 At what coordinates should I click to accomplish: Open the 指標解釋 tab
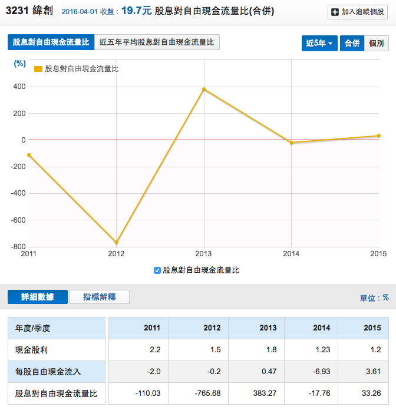[x=99, y=297]
